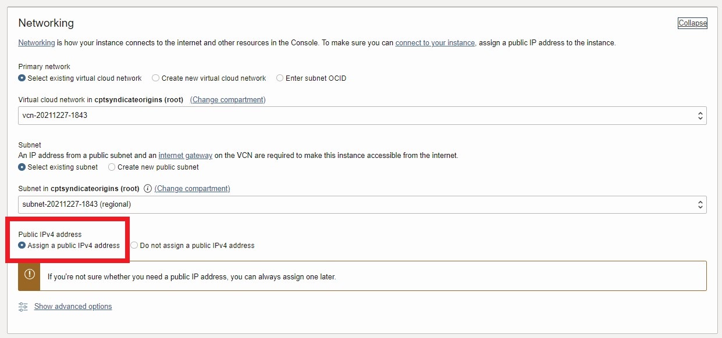
Task: Select "Create new public subnet"
Action: coord(111,167)
